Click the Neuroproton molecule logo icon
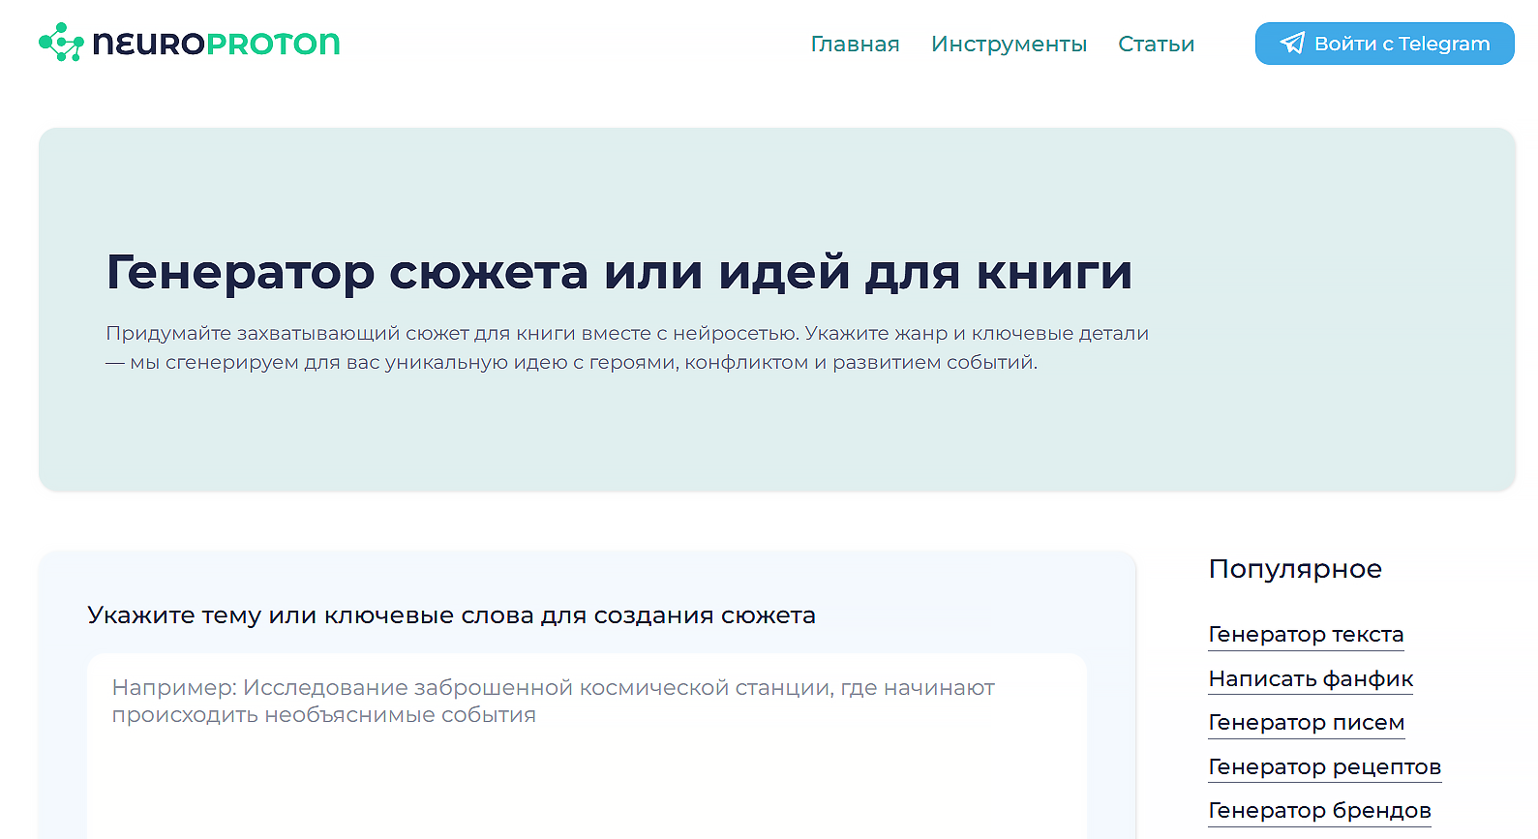1538x839 pixels. point(61,43)
